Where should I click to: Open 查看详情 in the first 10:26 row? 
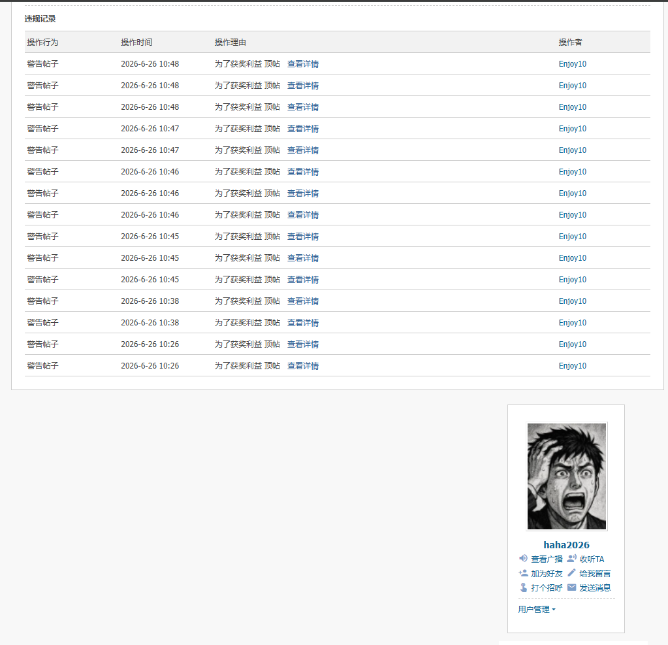click(303, 344)
